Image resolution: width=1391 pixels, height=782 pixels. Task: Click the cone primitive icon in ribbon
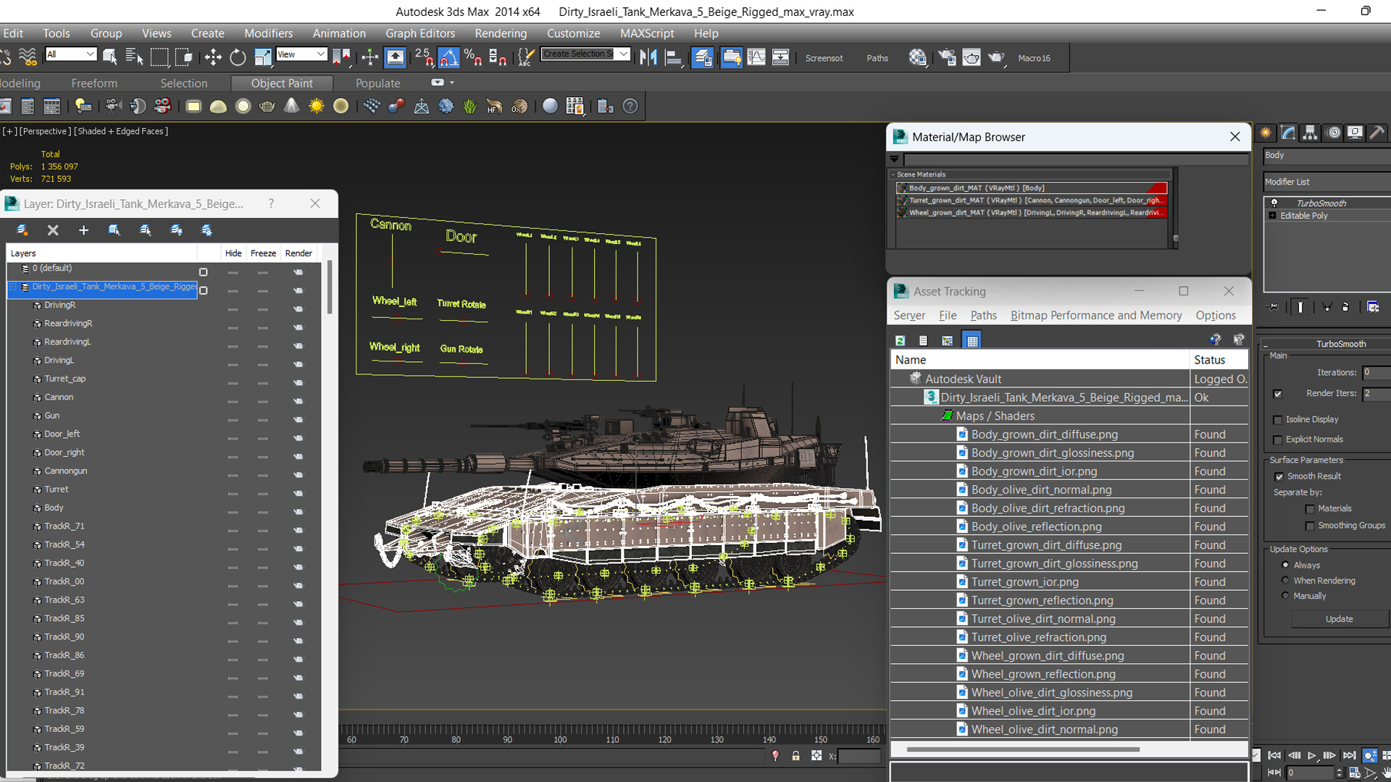pos(291,106)
